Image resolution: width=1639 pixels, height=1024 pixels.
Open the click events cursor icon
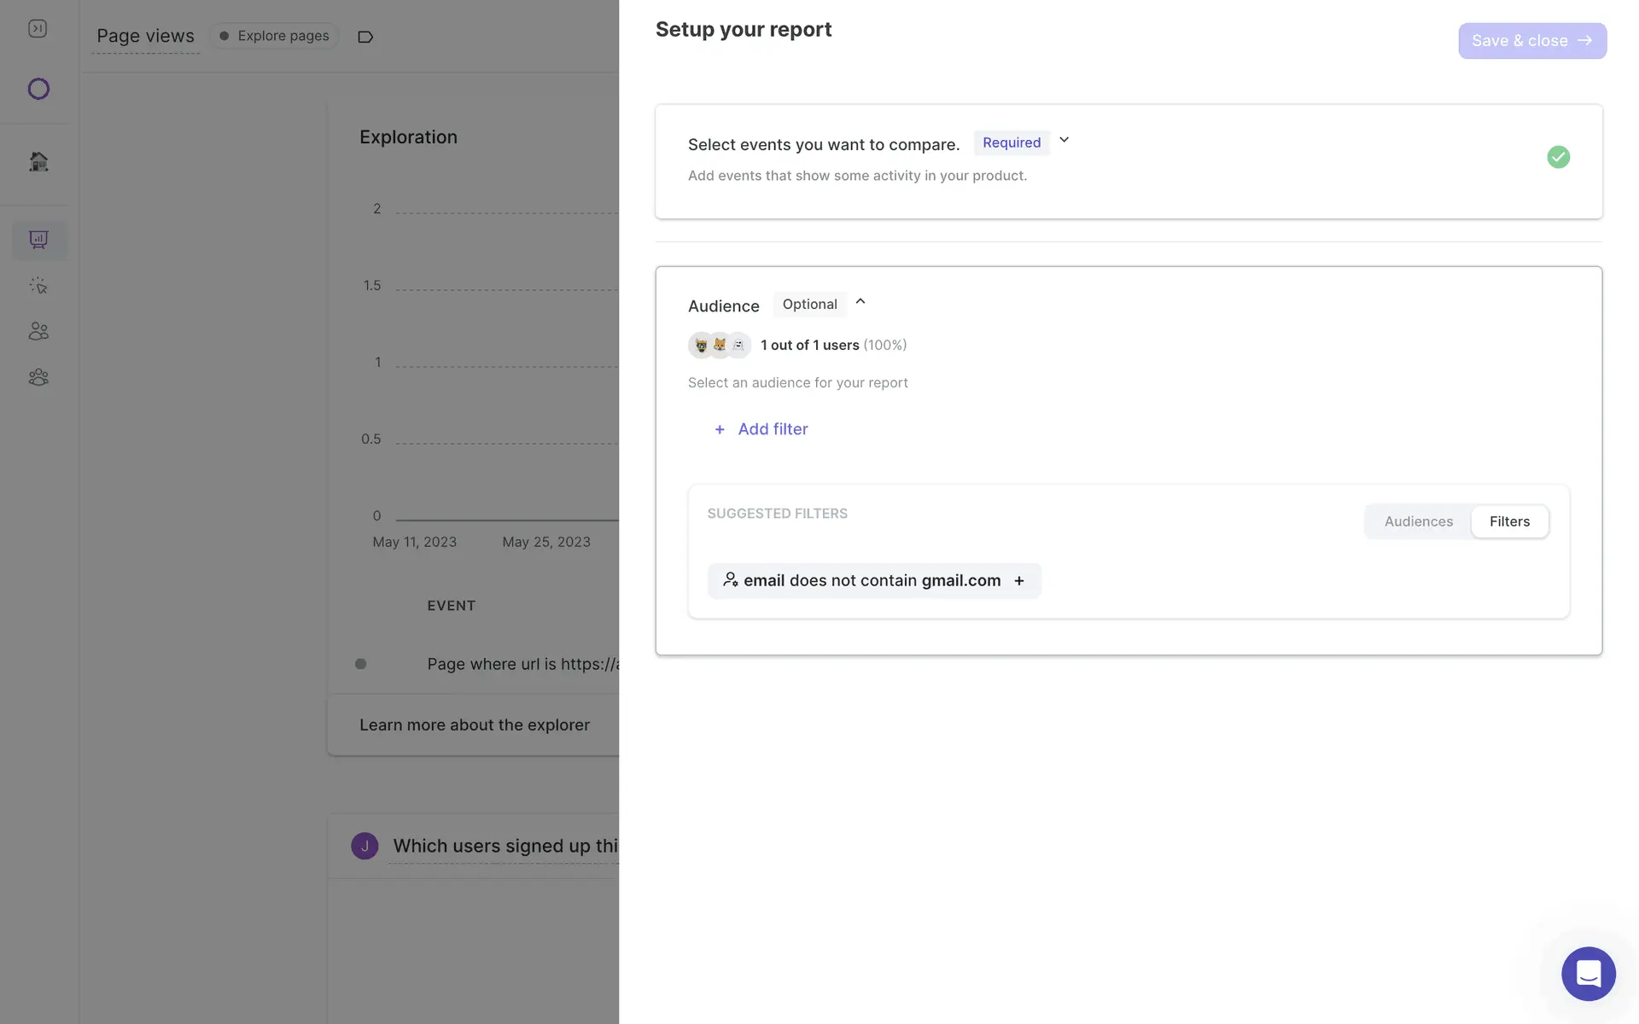[x=38, y=286]
